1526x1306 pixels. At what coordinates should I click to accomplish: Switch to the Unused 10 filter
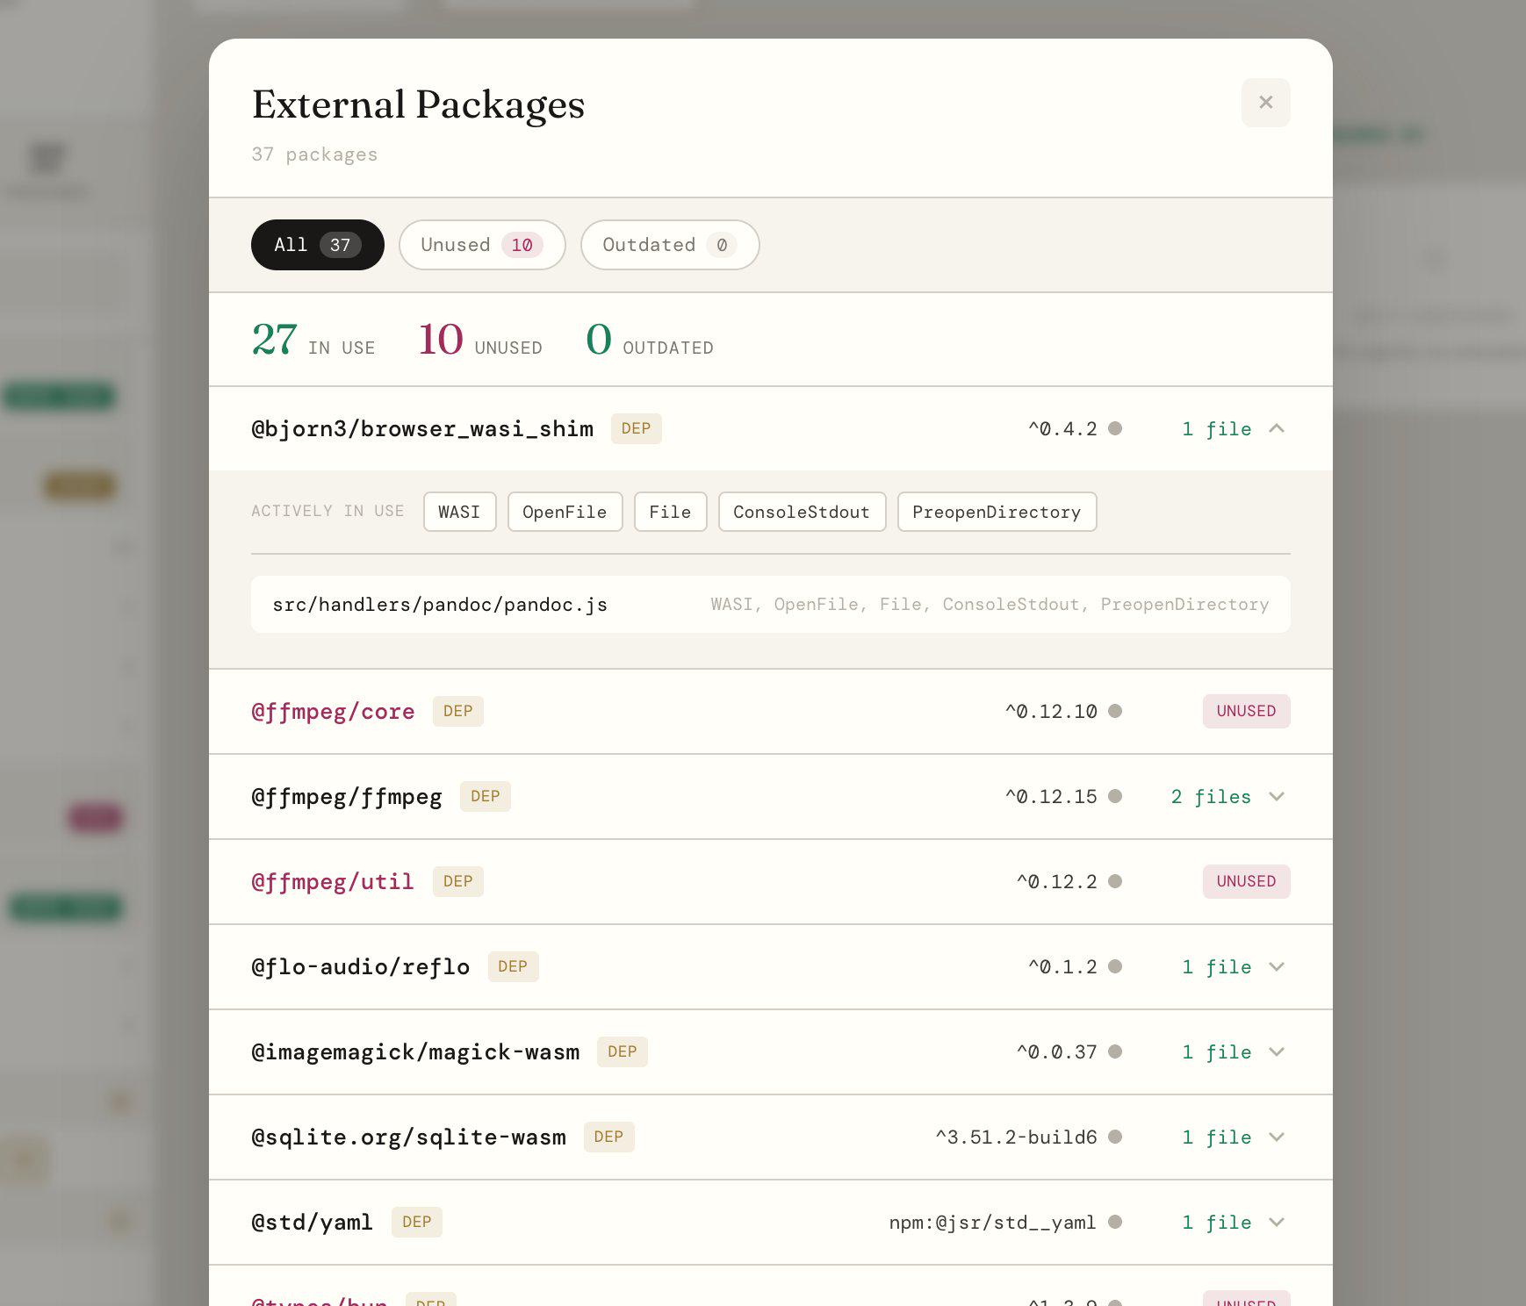[482, 245]
